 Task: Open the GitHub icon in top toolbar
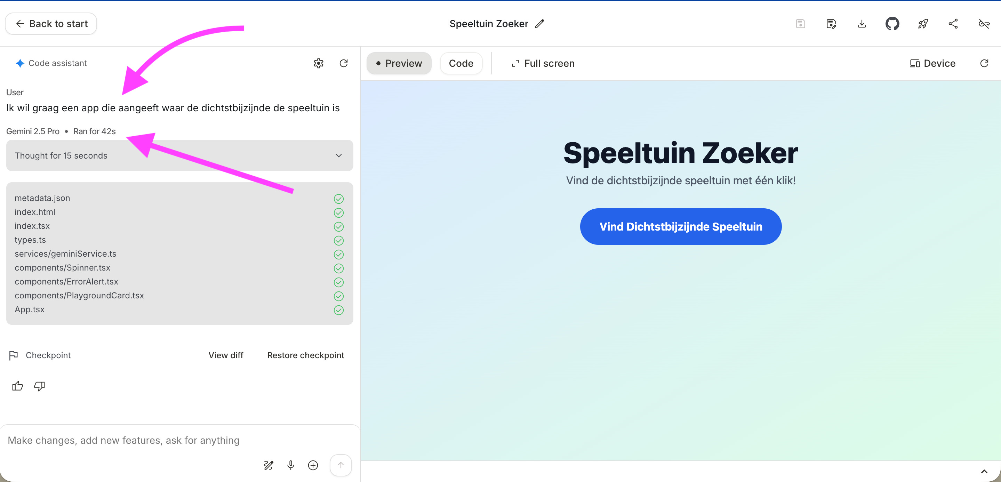pos(892,24)
